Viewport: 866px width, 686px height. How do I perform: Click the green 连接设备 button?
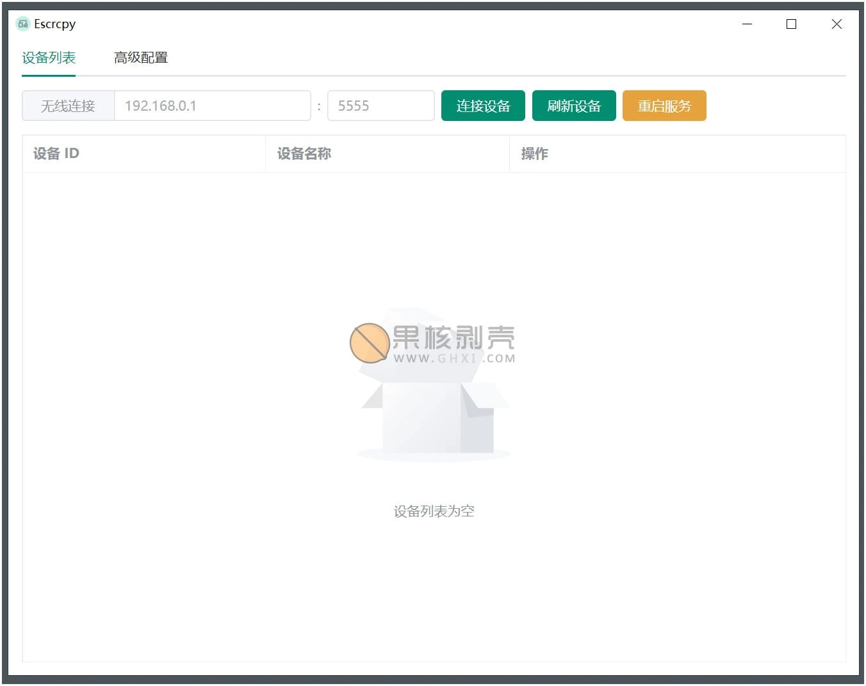point(482,106)
